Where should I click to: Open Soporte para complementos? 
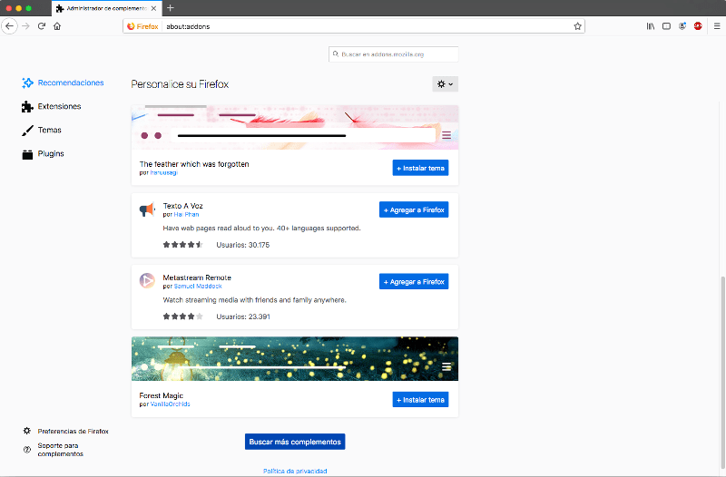point(54,450)
